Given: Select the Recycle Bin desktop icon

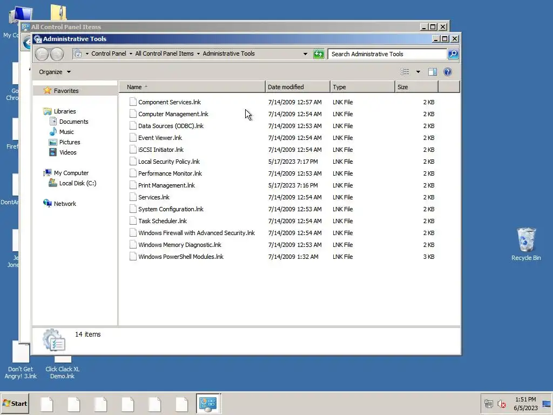Looking at the screenshot, I should tap(526, 244).
